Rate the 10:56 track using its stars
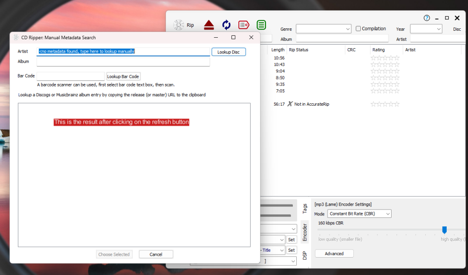 [385, 58]
